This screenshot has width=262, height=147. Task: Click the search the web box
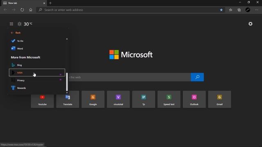129,77
